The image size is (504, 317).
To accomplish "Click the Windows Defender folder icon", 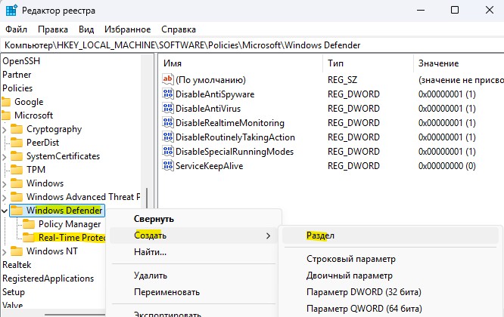I will (17, 211).
